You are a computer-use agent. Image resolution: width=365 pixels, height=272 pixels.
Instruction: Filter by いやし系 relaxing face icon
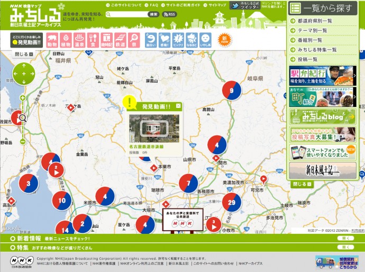[x=205, y=40]
